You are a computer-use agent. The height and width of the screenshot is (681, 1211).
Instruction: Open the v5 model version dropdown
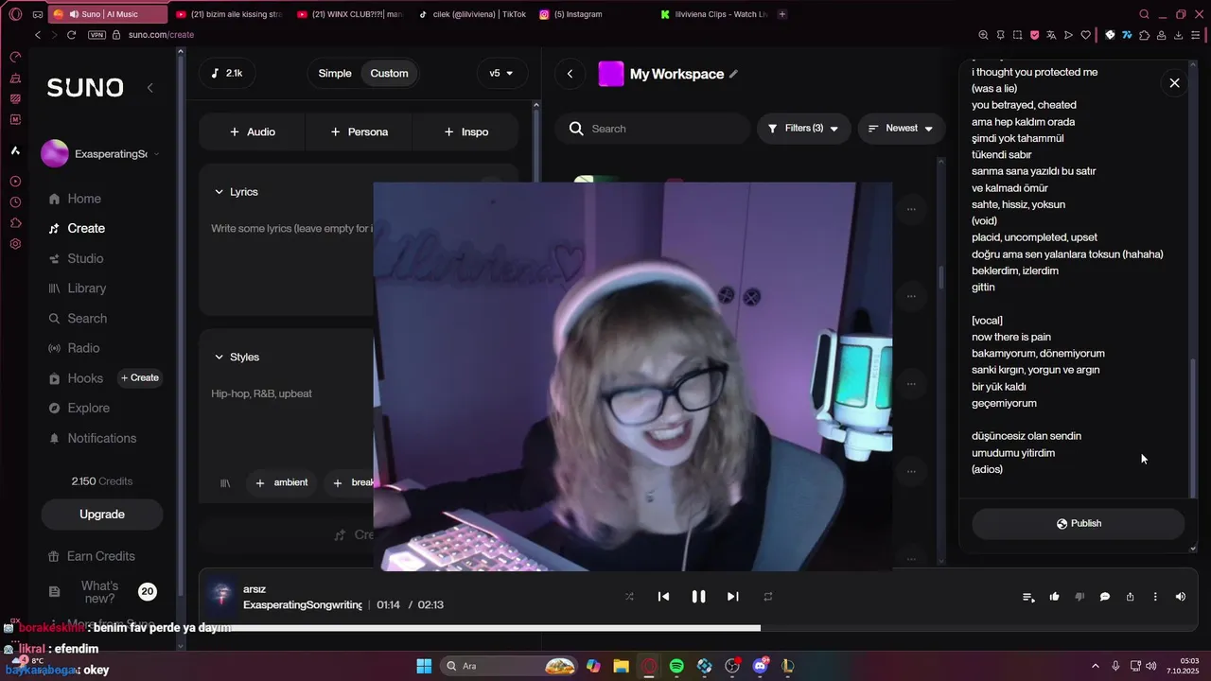[x=501, y=73]
